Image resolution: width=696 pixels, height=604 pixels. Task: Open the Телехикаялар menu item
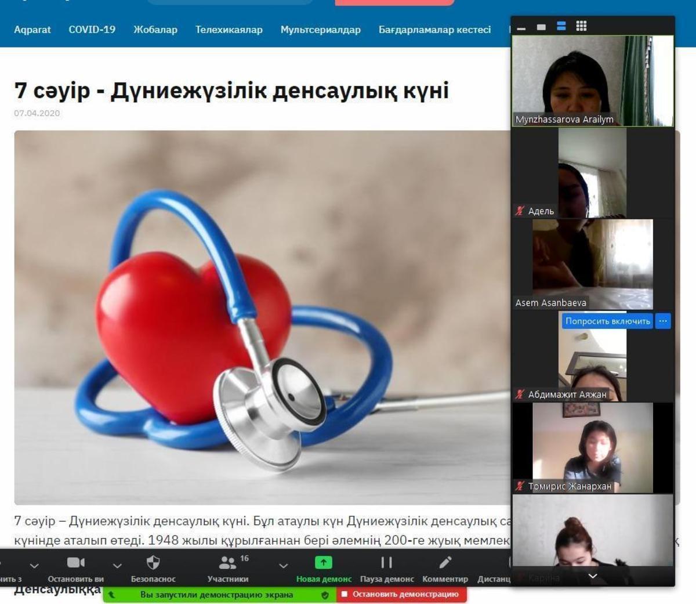(x=229, y=30)
